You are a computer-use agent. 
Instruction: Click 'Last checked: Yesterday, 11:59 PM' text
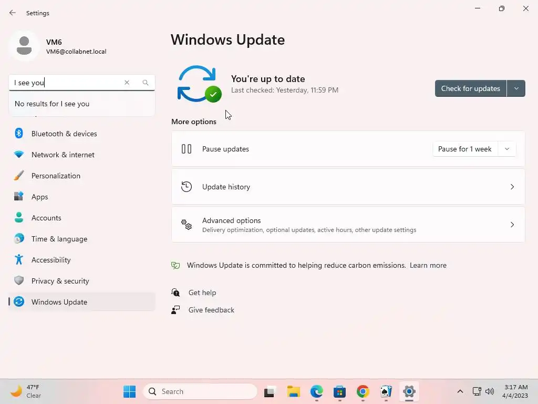pyautogui.click(x=284, y=90)
